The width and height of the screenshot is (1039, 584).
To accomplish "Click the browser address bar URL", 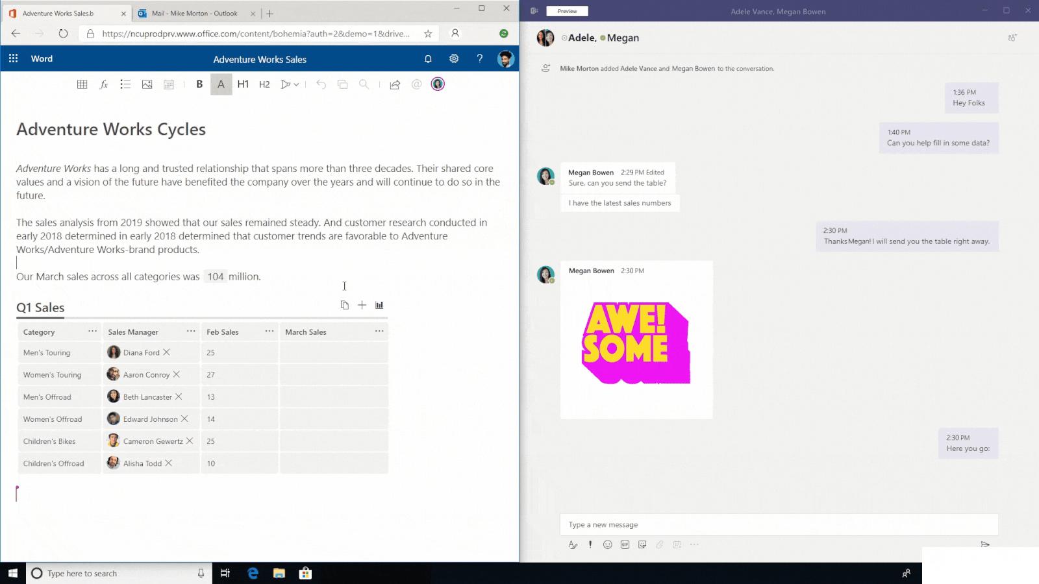I will pyautogui.click(x=256, y=34).
